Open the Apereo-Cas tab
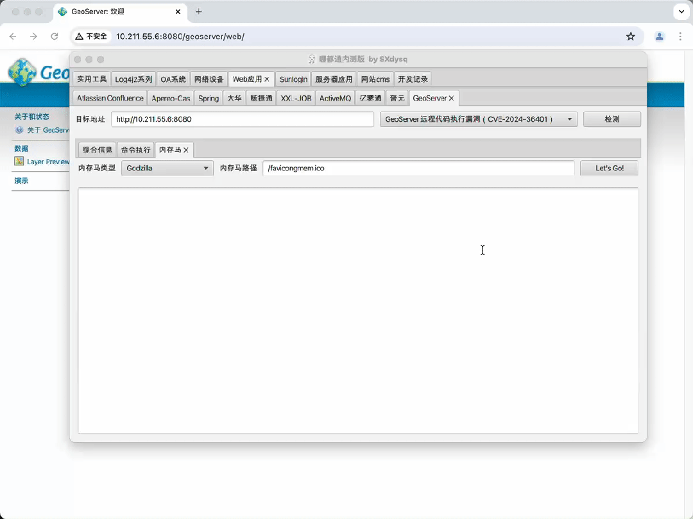 171,98
